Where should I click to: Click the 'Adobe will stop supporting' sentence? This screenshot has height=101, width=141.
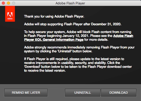(73, 24)
